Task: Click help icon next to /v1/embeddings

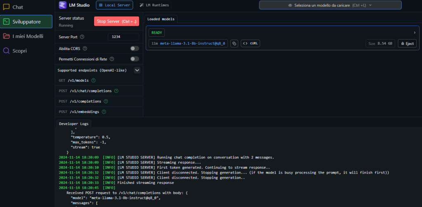Action: pos(104,112)
